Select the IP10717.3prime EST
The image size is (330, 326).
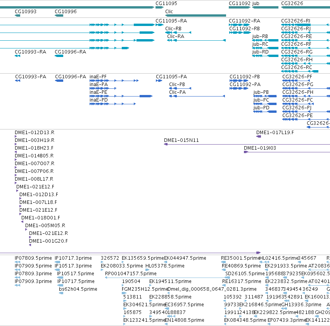coord(57,262)
